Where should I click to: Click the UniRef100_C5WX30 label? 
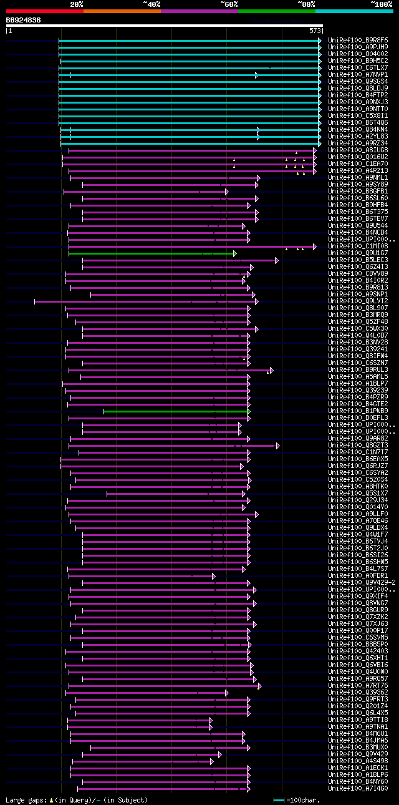tap(358, 329)
